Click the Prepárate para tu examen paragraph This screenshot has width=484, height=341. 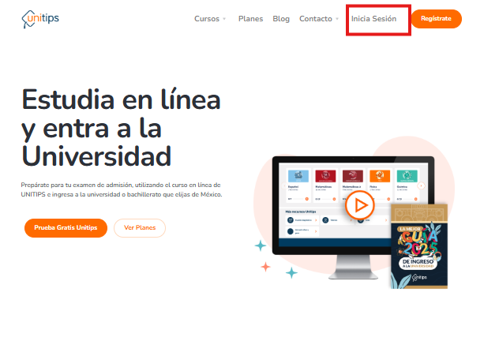pyautogui.click(x=122, y=189)
